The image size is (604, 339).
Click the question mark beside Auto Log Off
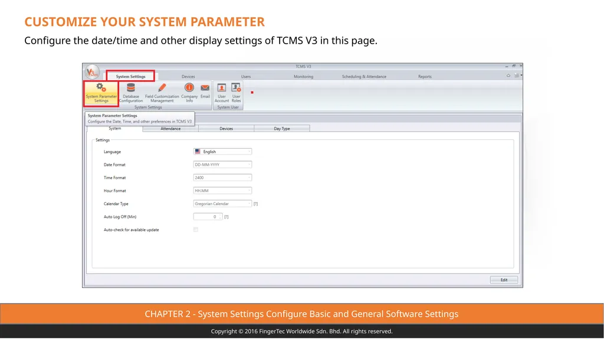pyautogui.click(x=226, y=217)
